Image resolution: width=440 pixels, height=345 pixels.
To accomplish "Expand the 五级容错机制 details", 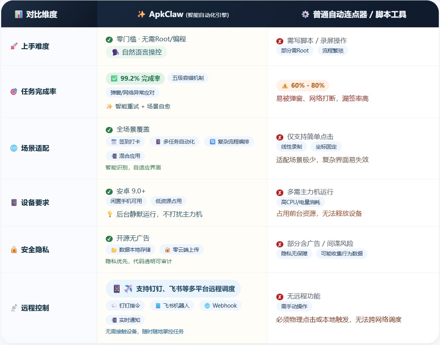I will coord(189,78).
